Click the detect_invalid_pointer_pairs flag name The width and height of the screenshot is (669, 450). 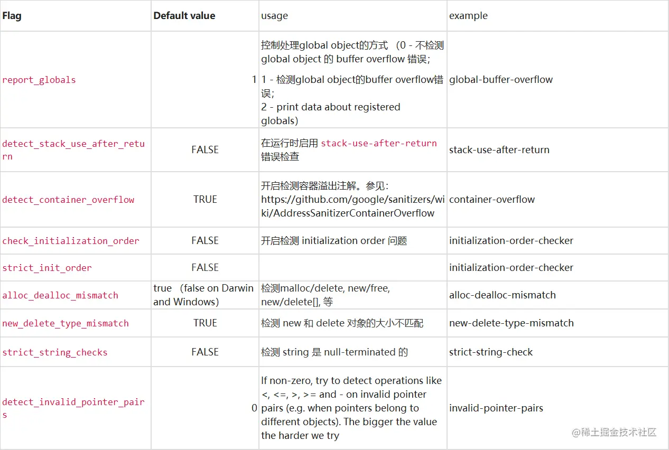(x=73, y=402)
